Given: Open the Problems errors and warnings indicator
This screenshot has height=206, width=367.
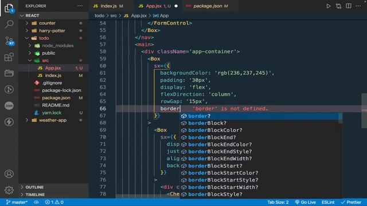Looking at the screenshot, I should pyautogui.click(x=54, y=202).
